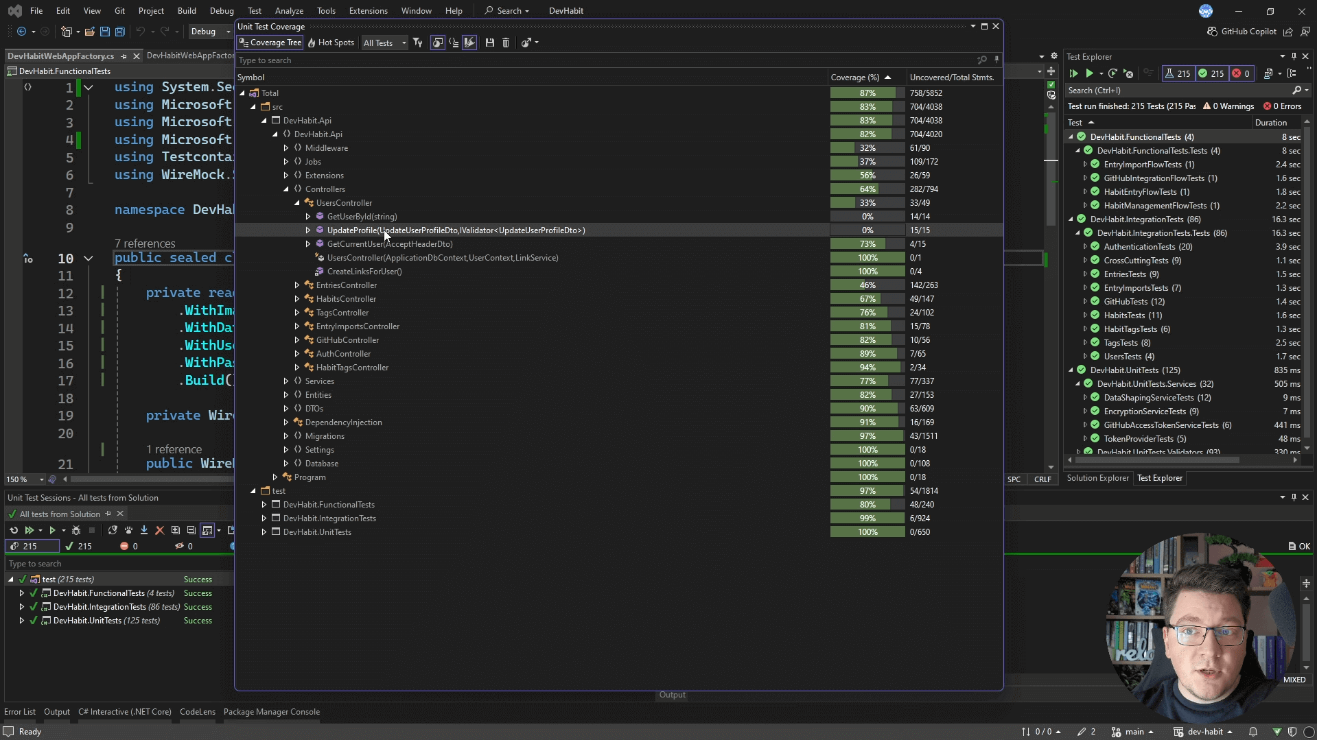Collapse the UsersController node
The width and height of the screenshot is (1317, 740).
tap(297, 203)
